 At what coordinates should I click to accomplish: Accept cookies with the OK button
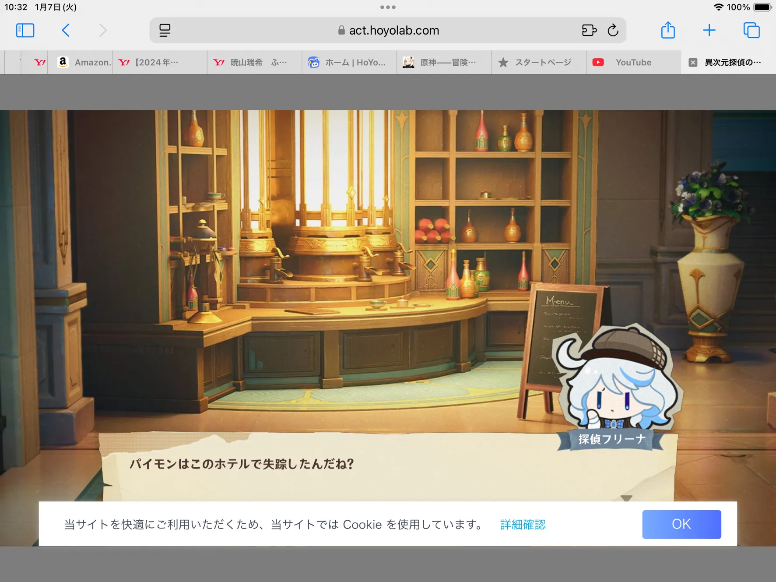(681, 524)
